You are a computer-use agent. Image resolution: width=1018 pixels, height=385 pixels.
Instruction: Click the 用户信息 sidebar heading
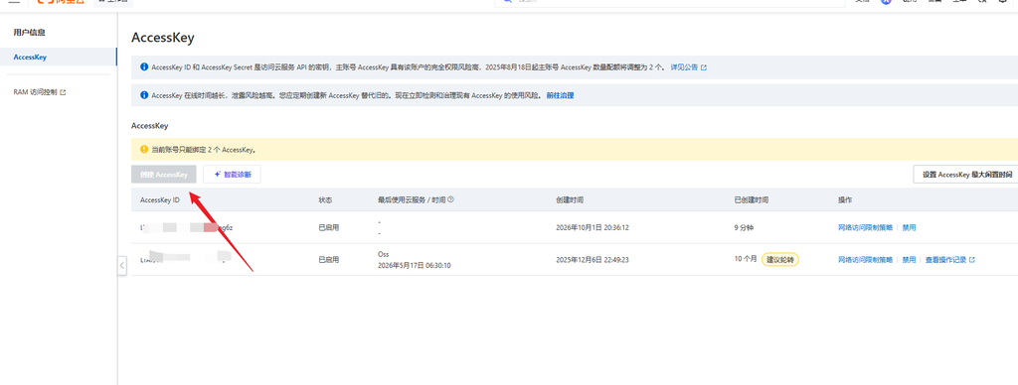tap(29, 32)
